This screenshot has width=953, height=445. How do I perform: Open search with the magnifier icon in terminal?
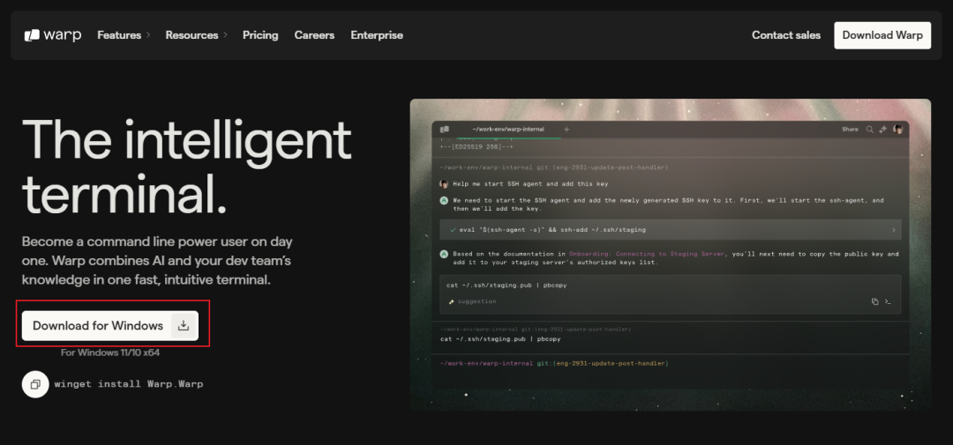[870, 130]
